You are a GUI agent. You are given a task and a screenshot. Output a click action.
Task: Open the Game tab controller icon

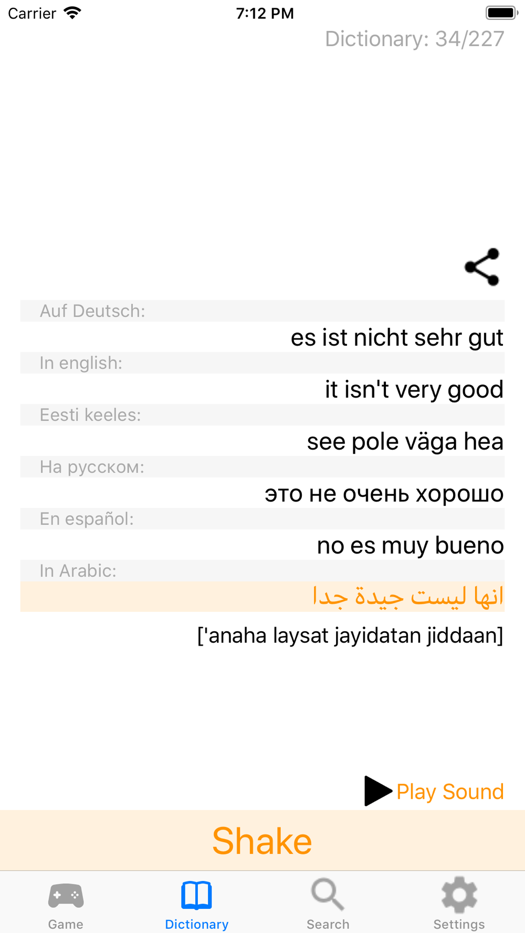[x=66, y=895]
